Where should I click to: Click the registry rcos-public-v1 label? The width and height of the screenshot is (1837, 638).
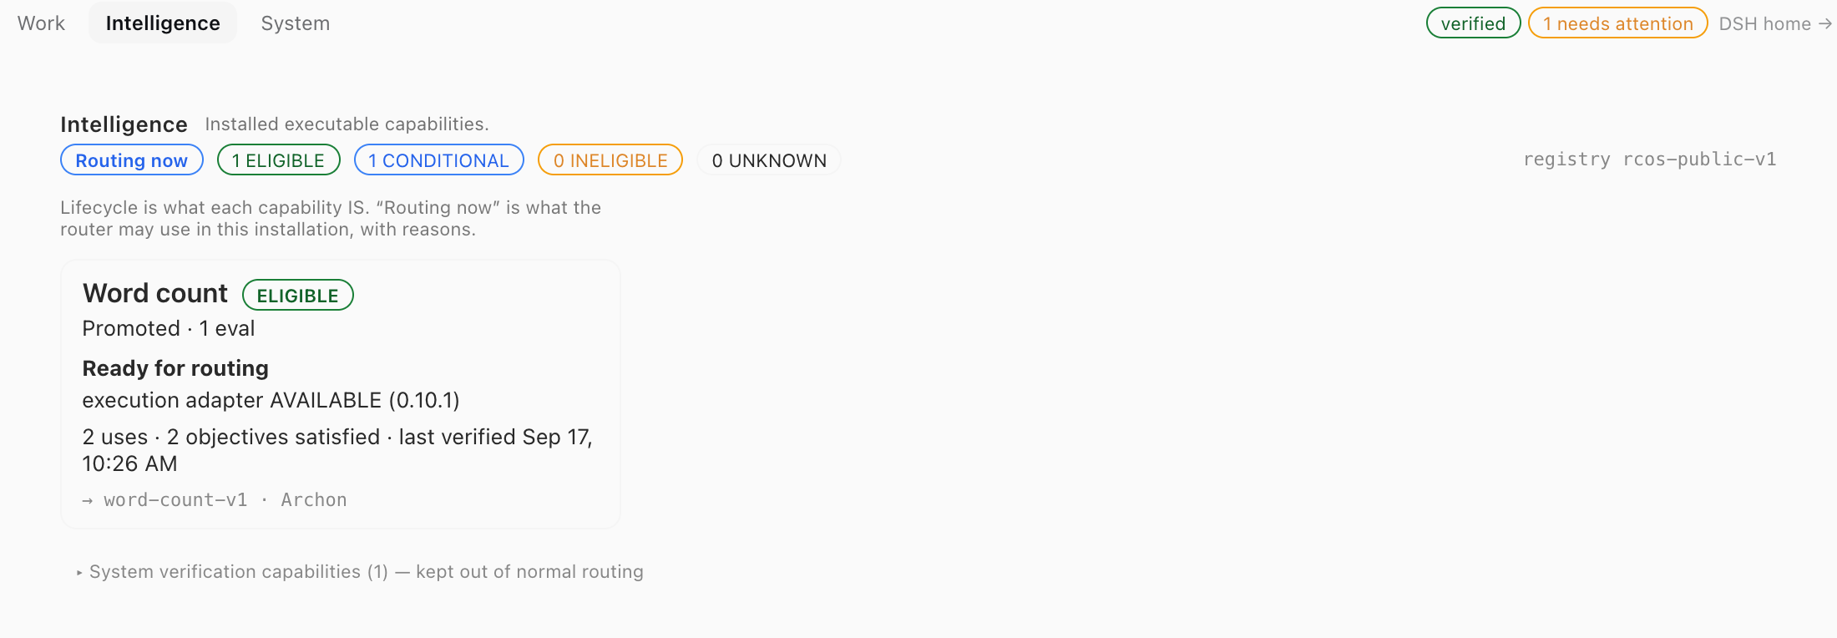[x=1649, y=159]
